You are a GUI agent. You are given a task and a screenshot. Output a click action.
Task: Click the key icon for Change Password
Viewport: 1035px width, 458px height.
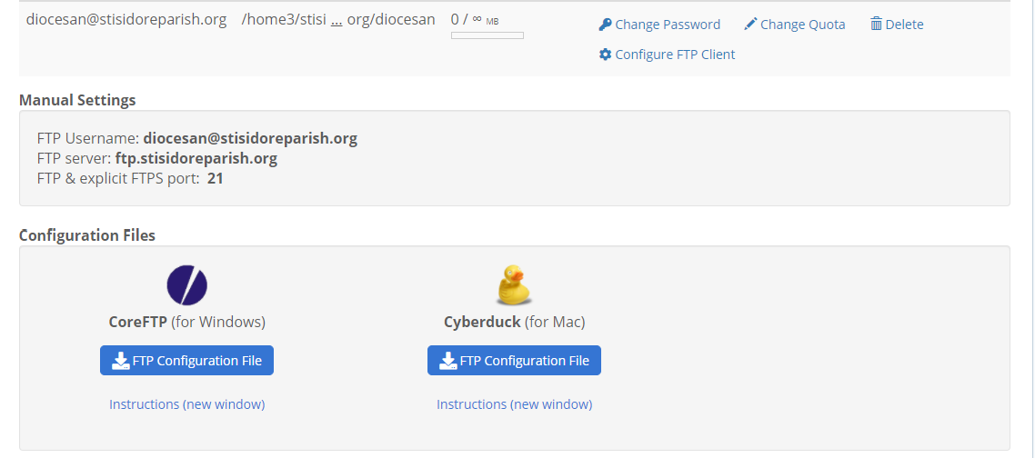pyautogui.click(x=605, y=25)
